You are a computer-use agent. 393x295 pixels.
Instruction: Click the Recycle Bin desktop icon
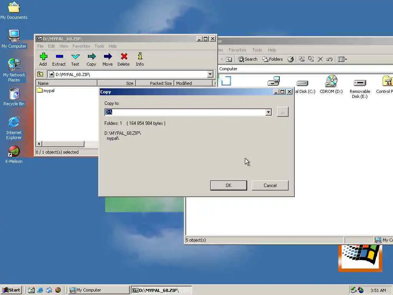(14, 97)
